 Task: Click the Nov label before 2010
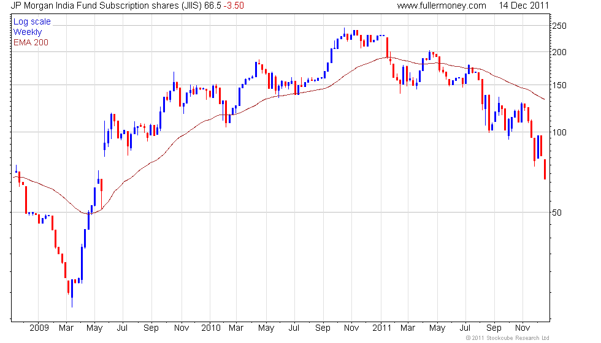tap(182, 328)
